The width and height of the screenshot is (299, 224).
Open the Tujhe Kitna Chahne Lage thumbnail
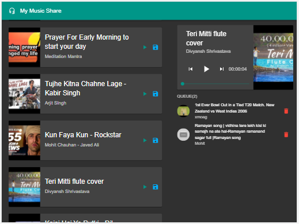coord(24,94)
